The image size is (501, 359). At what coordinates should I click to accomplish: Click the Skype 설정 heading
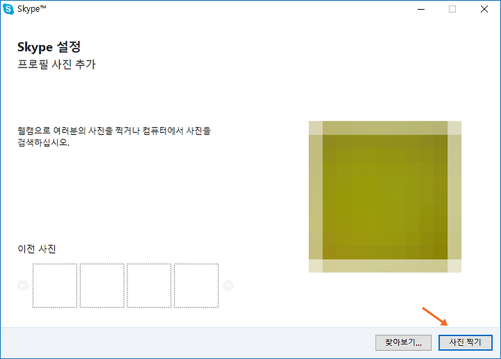tap(49, 47)
